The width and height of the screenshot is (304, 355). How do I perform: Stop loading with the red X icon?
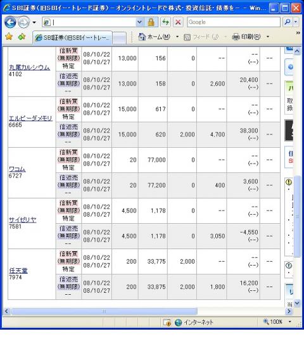tap(178, 22)
